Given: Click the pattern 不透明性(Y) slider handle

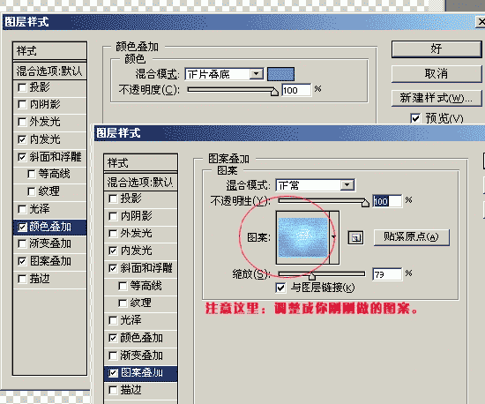Looking at the screenshot, I should [x=365, y=203].
